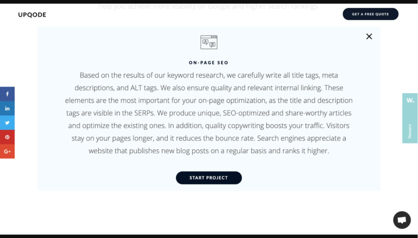Open the live chat bubble
The width and height of the screenshot is (418, 238).
(x=402, y=220)
